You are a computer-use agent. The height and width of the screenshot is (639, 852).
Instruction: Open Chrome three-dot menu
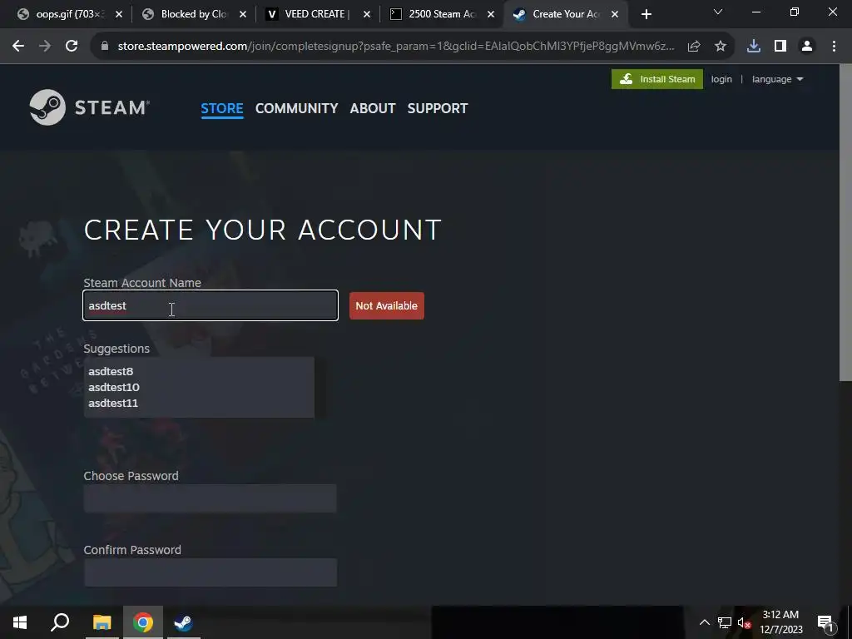click(x=834, y=47)
